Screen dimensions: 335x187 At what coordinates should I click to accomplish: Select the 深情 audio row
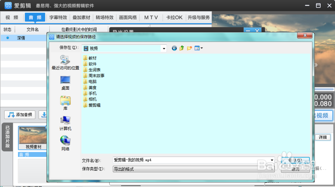24,38
